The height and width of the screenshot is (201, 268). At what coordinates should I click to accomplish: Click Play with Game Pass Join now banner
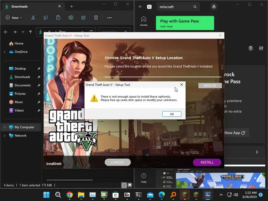[x=185, y=23]
